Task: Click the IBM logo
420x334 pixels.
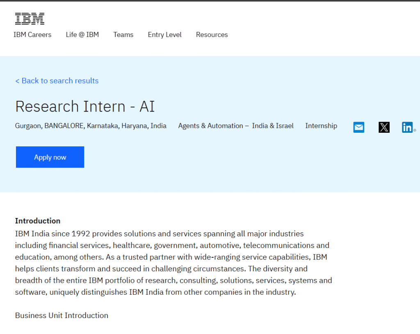Action: click(x=29, y=18)
